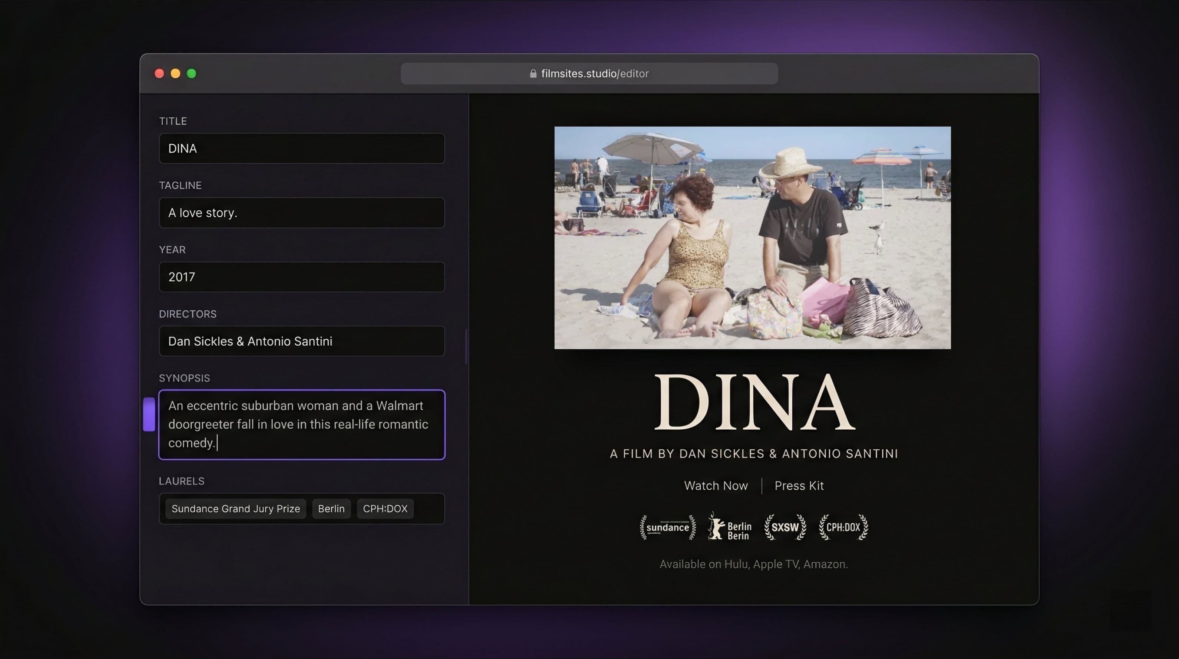
Task: Click the LAURELS section label
Action: pos(182,481)
